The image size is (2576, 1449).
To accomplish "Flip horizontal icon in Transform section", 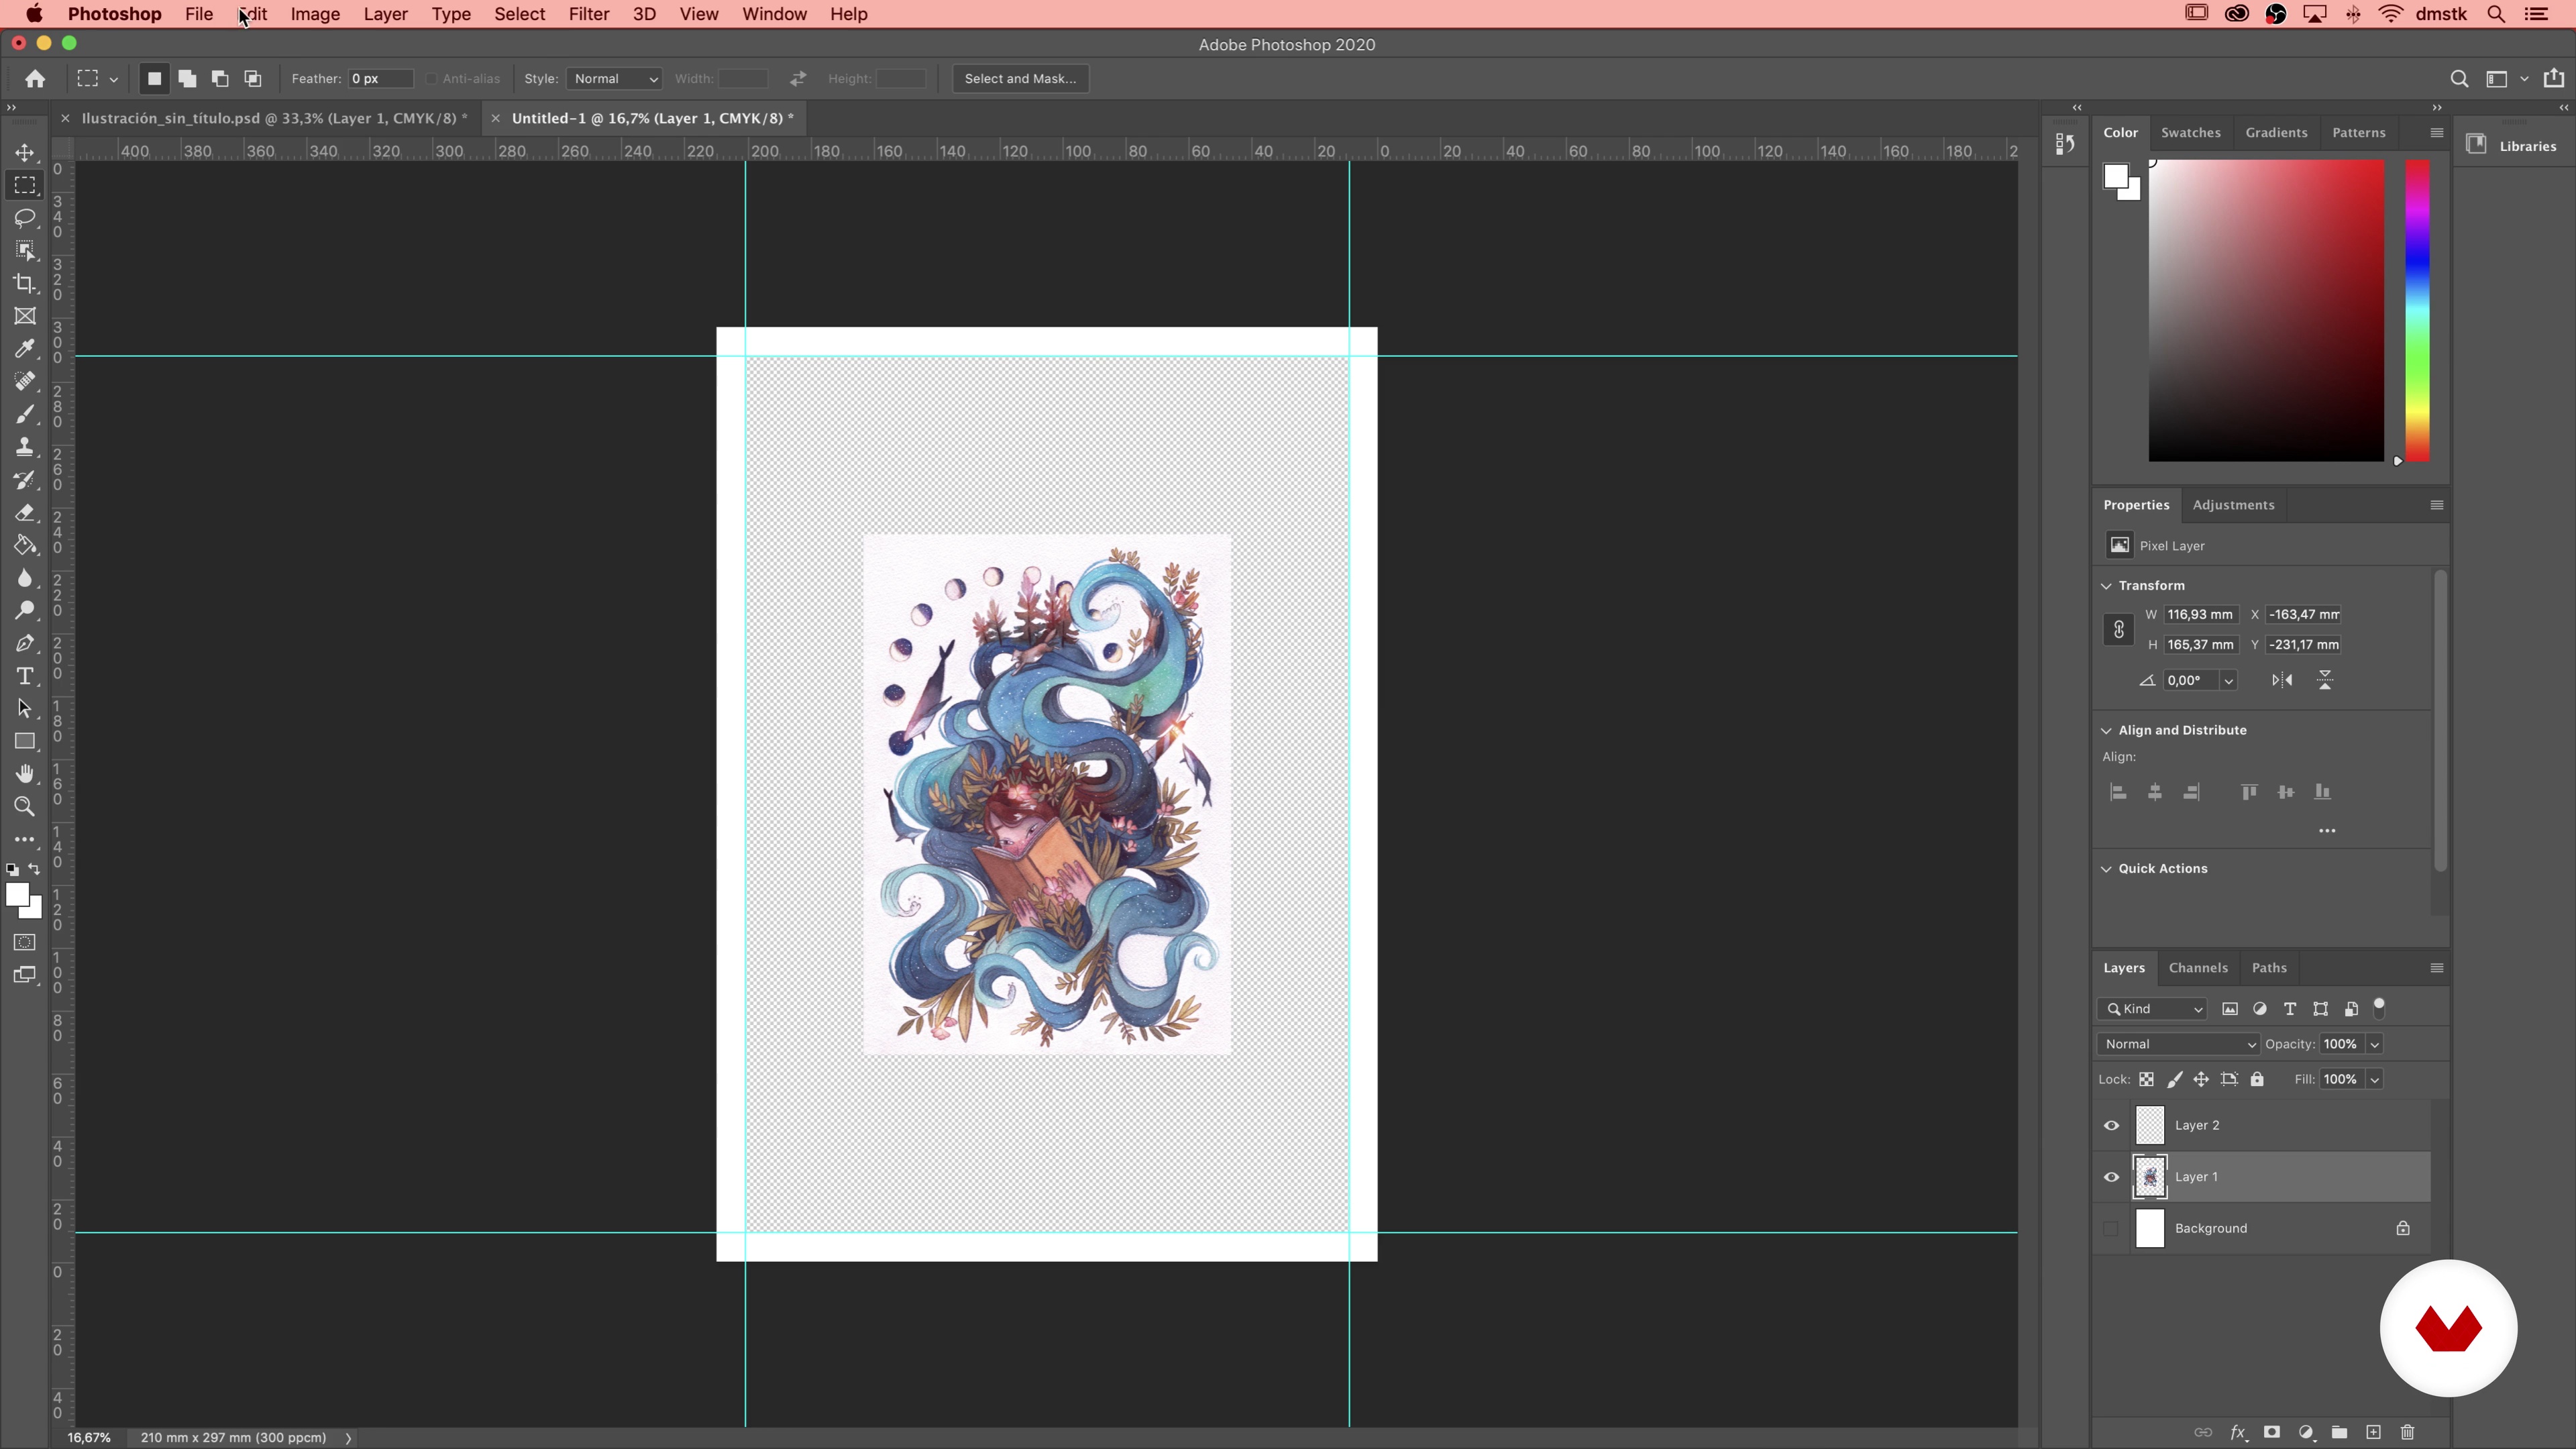I will click(2281, 680).
